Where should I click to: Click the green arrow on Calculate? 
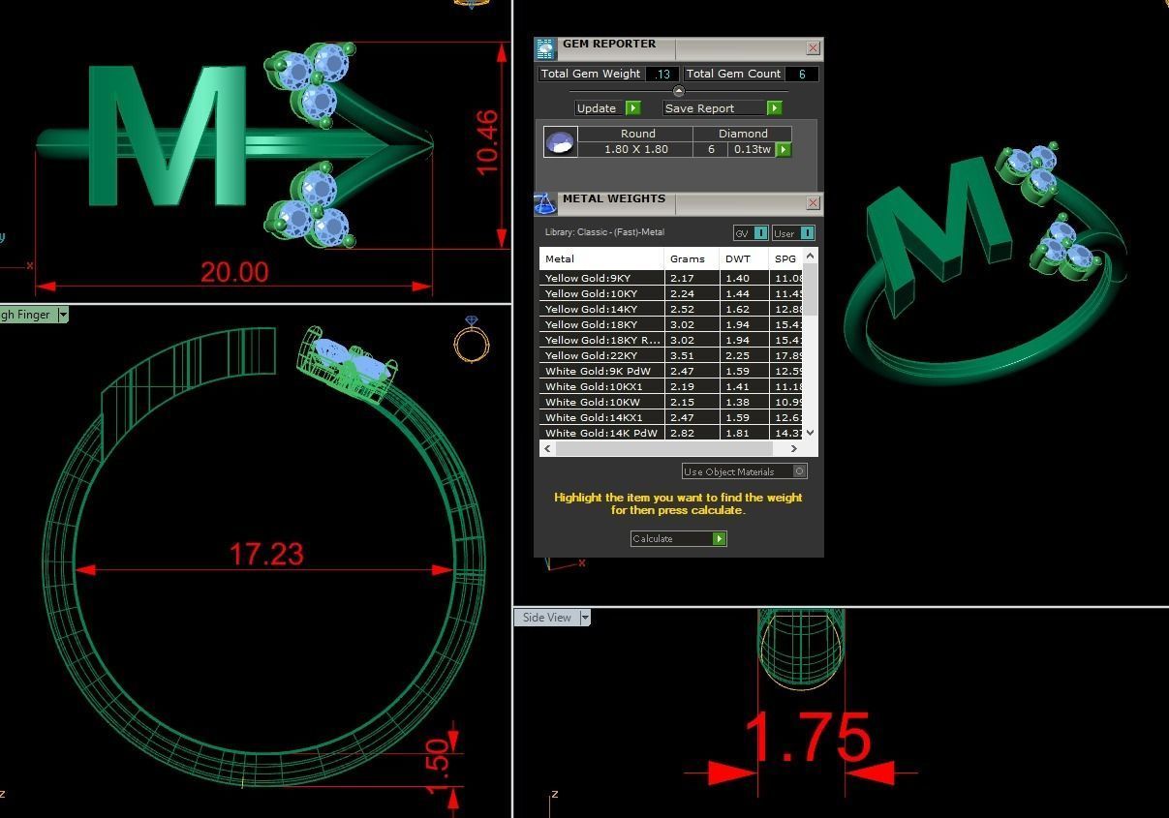(719, 538)
